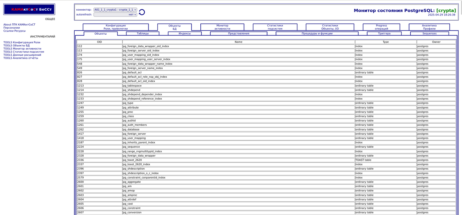Switch to Конфигурация Роли, привелегии tab
Image resolution: width=462 pixels, height=215 pixels.
(x=115, y=27)
